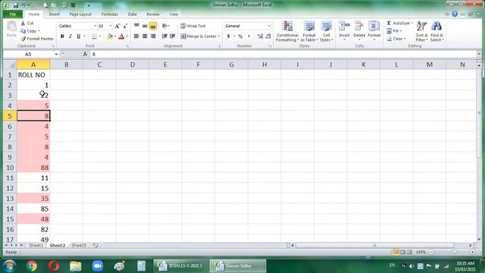Image resolution: width=485 pixels, height=273 pixels.
Task: Apply the Fill Color paint bucket
Action: click(110, 36)
